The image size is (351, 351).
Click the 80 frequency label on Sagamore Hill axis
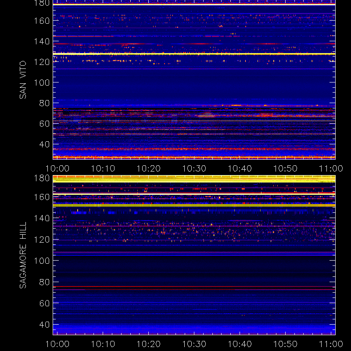pyautogui.click(x=45, y=282)
